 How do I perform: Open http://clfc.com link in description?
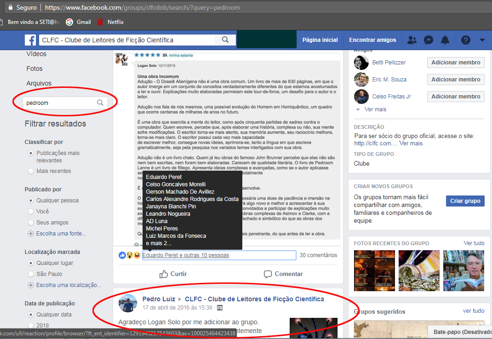[376, 144]
